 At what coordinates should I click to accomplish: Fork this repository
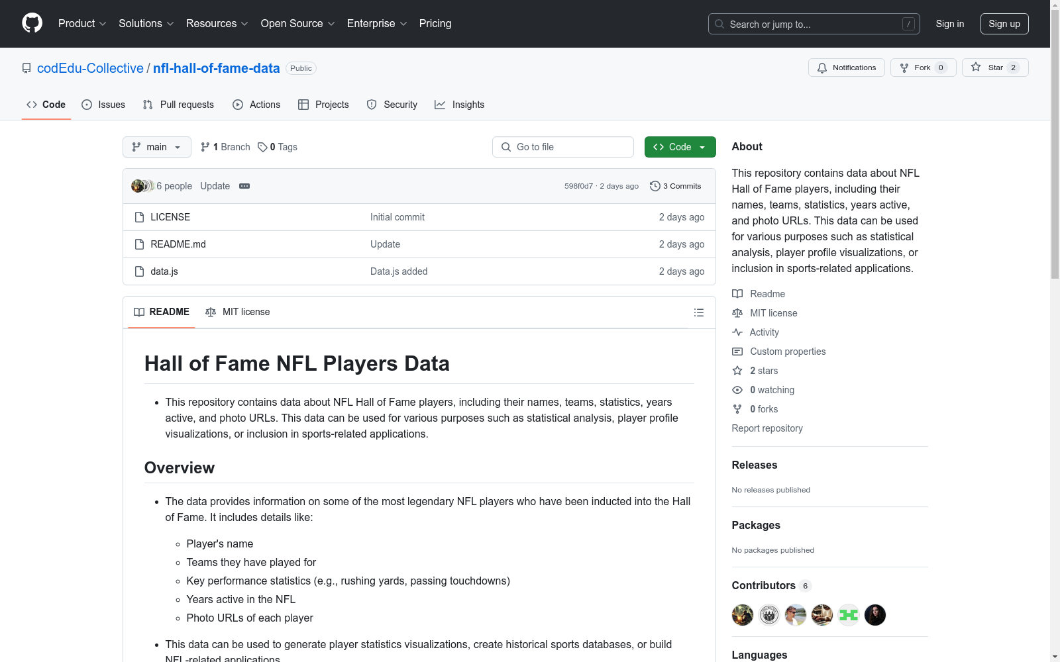click(923, 68)
